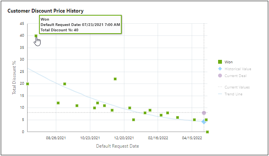Toggle the Won series in legend
Viewport: 269px width, 156px height.
225,62
